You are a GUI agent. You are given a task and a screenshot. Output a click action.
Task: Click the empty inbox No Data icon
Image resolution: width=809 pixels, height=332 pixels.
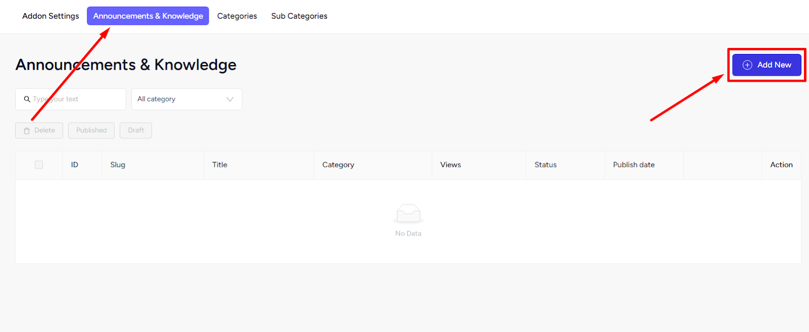pyautogui.click(x=409, y=214)
